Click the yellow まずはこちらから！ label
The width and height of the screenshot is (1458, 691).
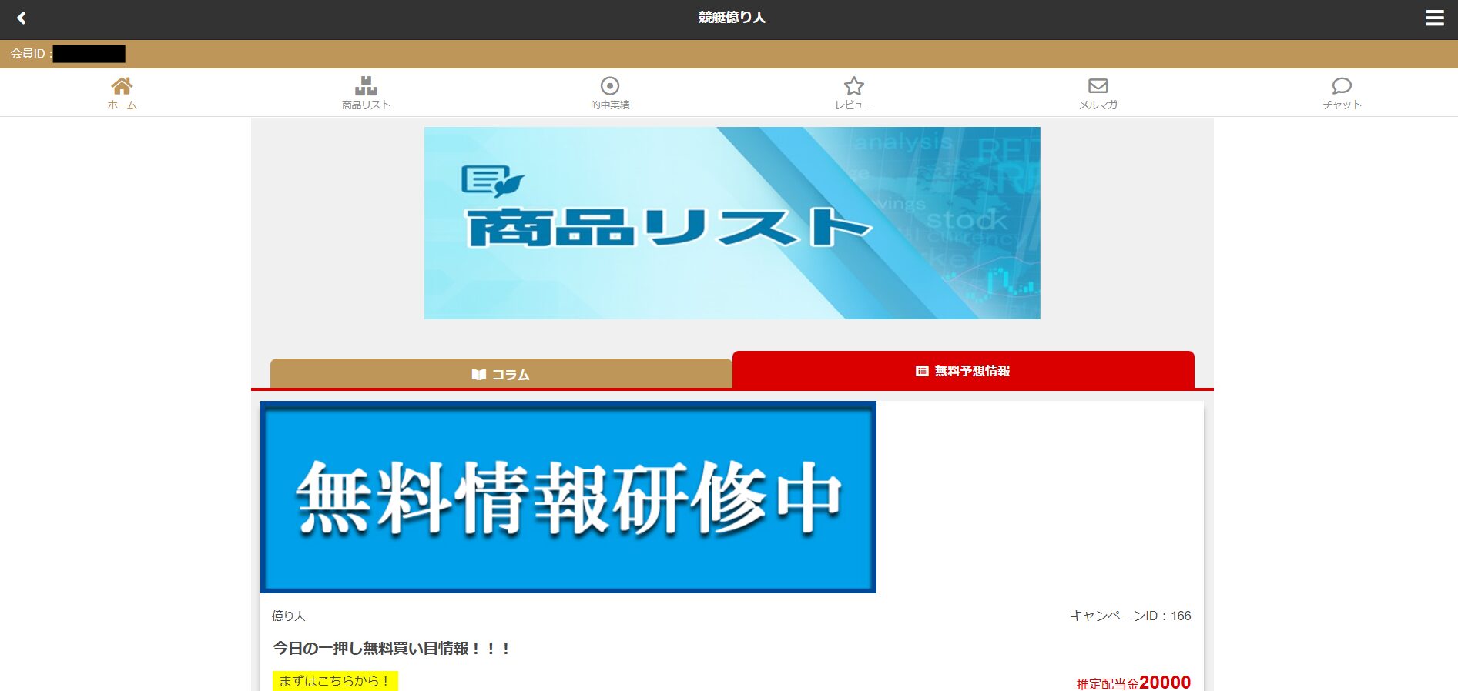(x=335, y=681)
